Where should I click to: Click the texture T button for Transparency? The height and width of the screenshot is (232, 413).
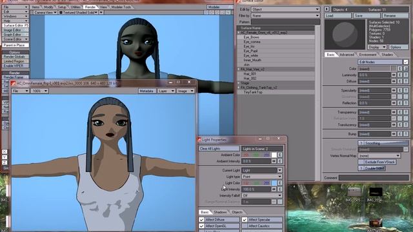(406, 112)
